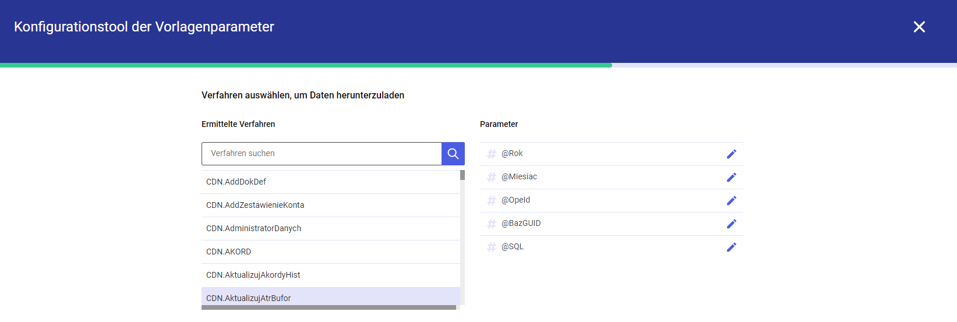Pick CDN.AktualizujAkordyHist in the list
The width and height of the screenshot is (957, 322).
point(331,275)
